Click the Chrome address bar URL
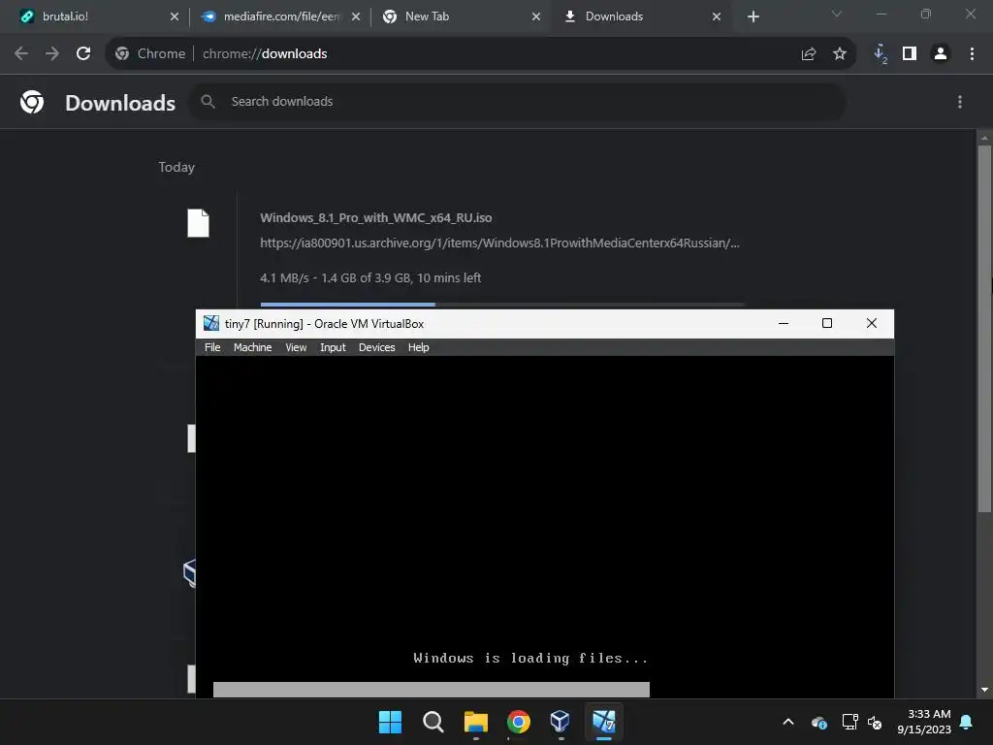The image size is (993, 745). coord(265,54)
